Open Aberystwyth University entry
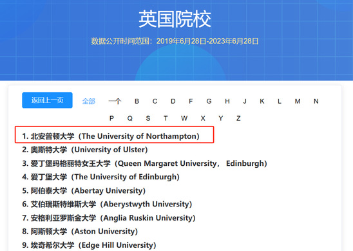Screen dimensions: 353x251 107,205
